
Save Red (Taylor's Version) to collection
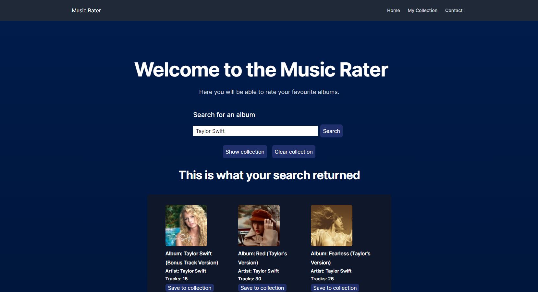point(262,288)
